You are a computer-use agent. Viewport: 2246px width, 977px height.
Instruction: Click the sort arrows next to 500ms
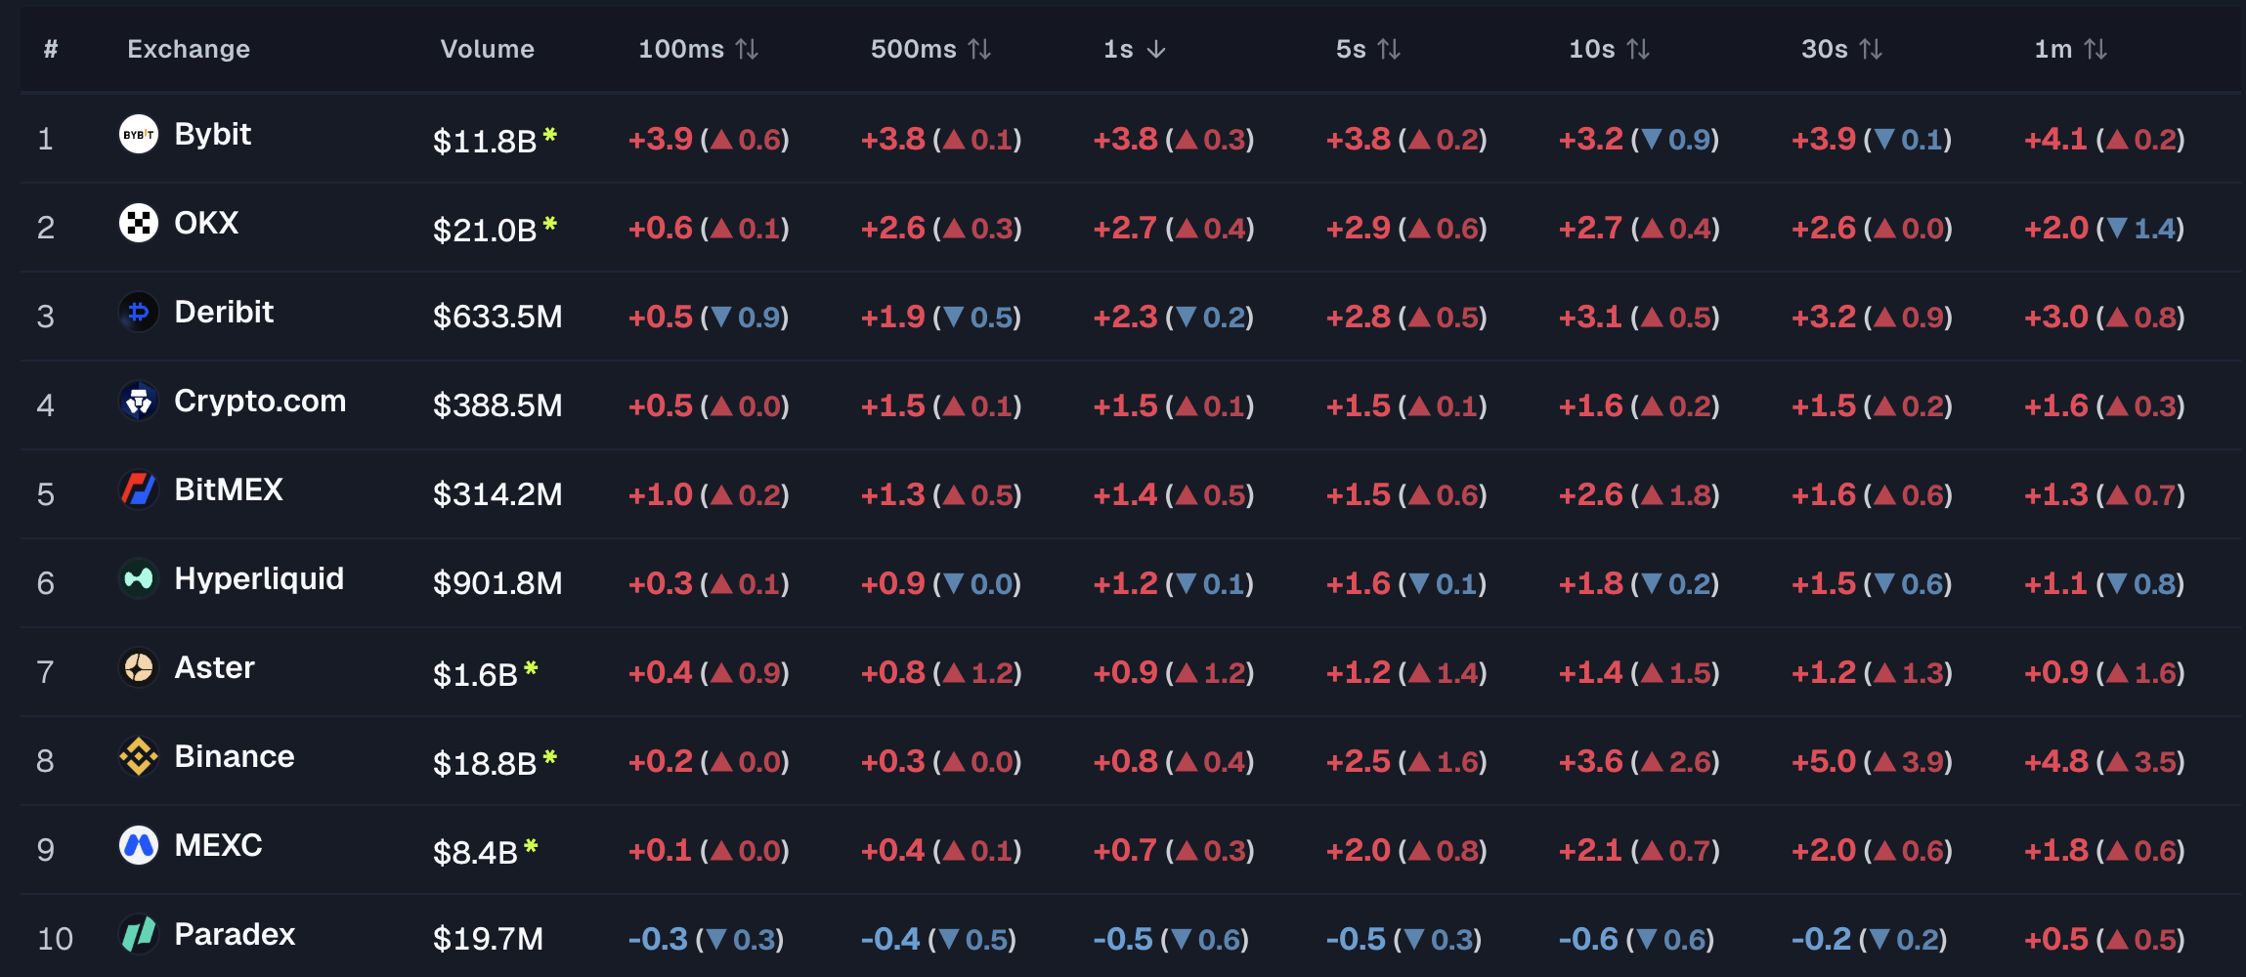click(979, 49)
